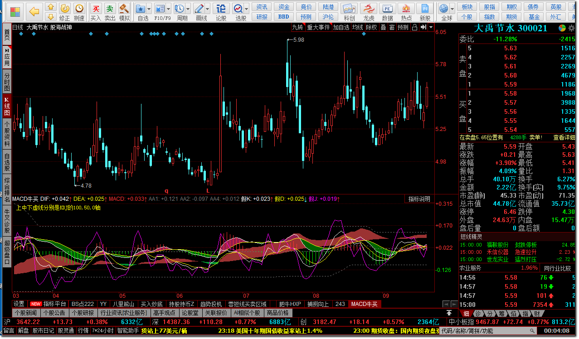Click the up arrow collapse button near news tabs
The width and height of the screenshot is (579, 339).
click(x=449, y=313)
